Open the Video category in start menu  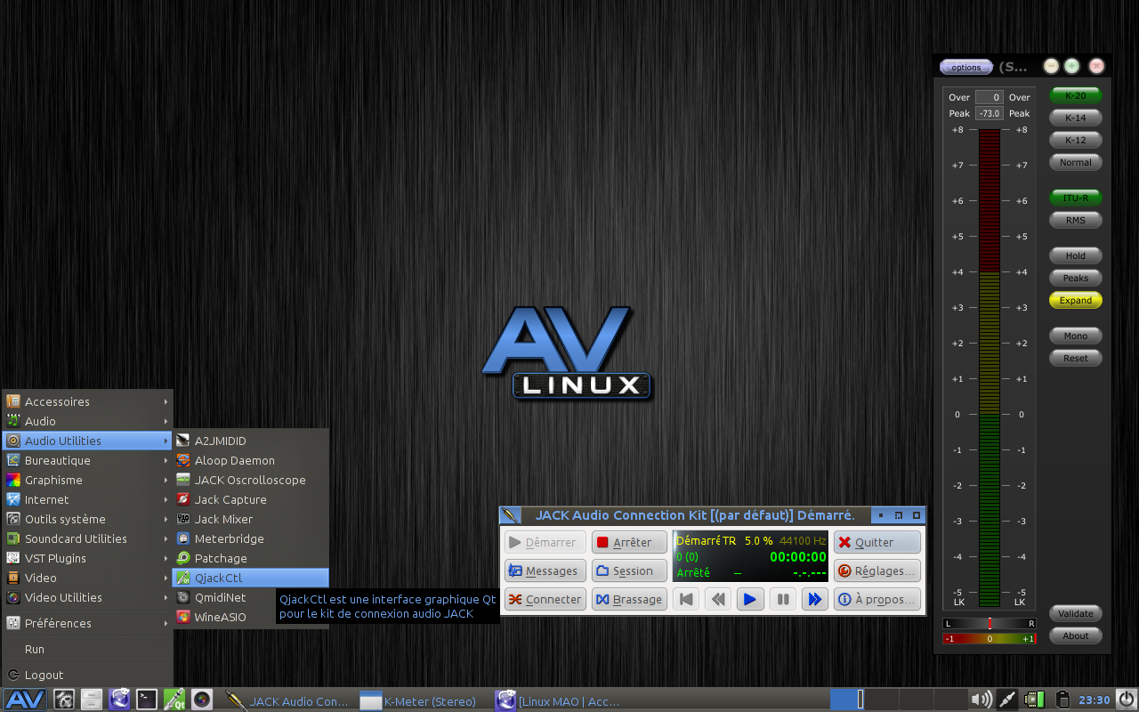point(87,578)
